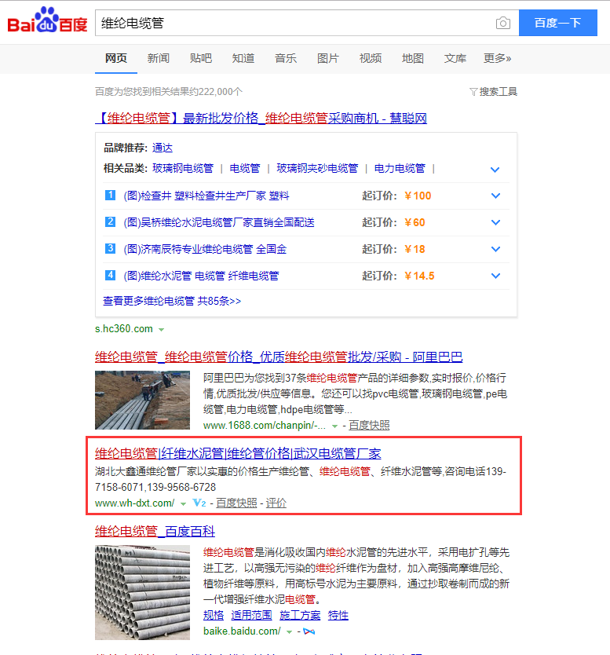610x655 pixels.
Task: Open the s.hc360.com dropdown arrow
Action: 161,330
